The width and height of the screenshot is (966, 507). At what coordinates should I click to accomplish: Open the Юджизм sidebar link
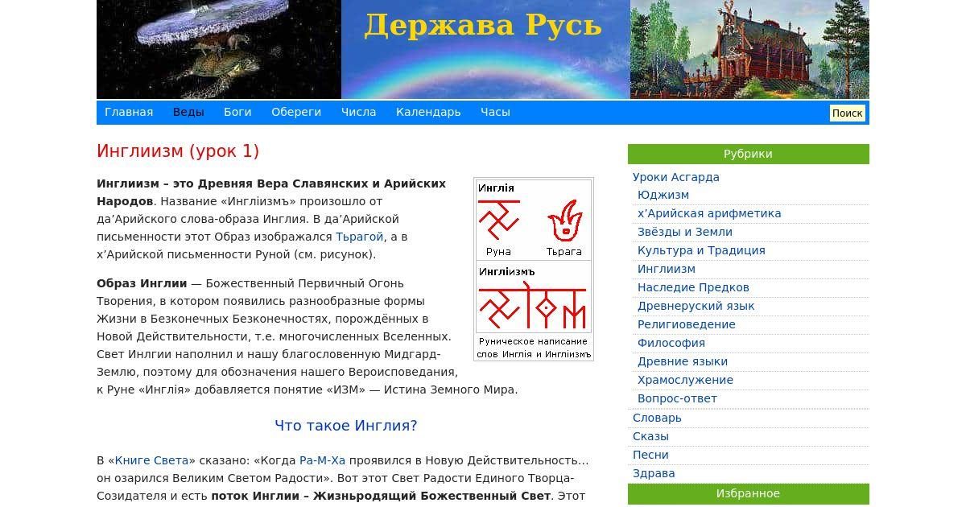(663, 195)
